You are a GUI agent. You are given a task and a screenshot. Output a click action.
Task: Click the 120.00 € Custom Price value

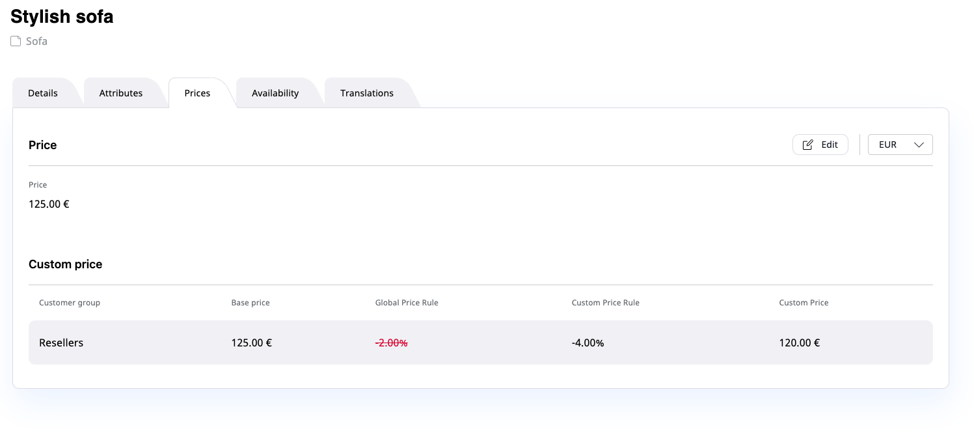799,343
